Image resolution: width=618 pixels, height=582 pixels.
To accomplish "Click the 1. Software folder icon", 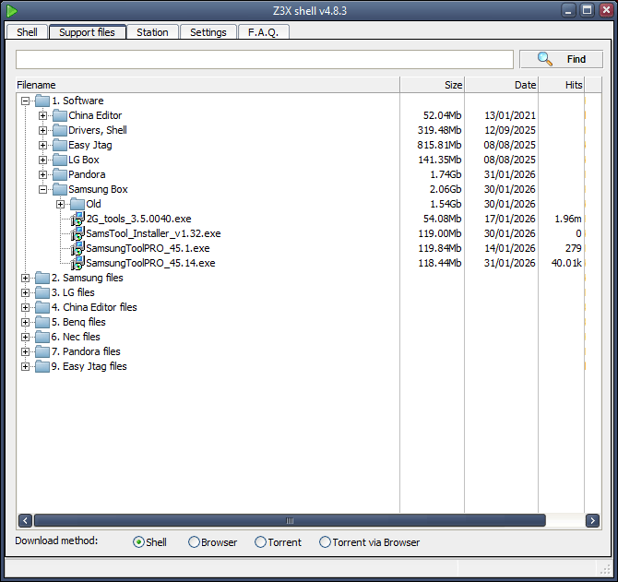I will [42, 101].
